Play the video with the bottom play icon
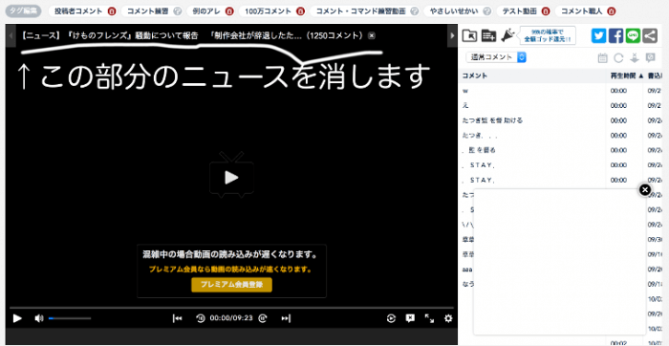Image resolution: width=669 pixels, height=346 pixels. coord(17,318)
